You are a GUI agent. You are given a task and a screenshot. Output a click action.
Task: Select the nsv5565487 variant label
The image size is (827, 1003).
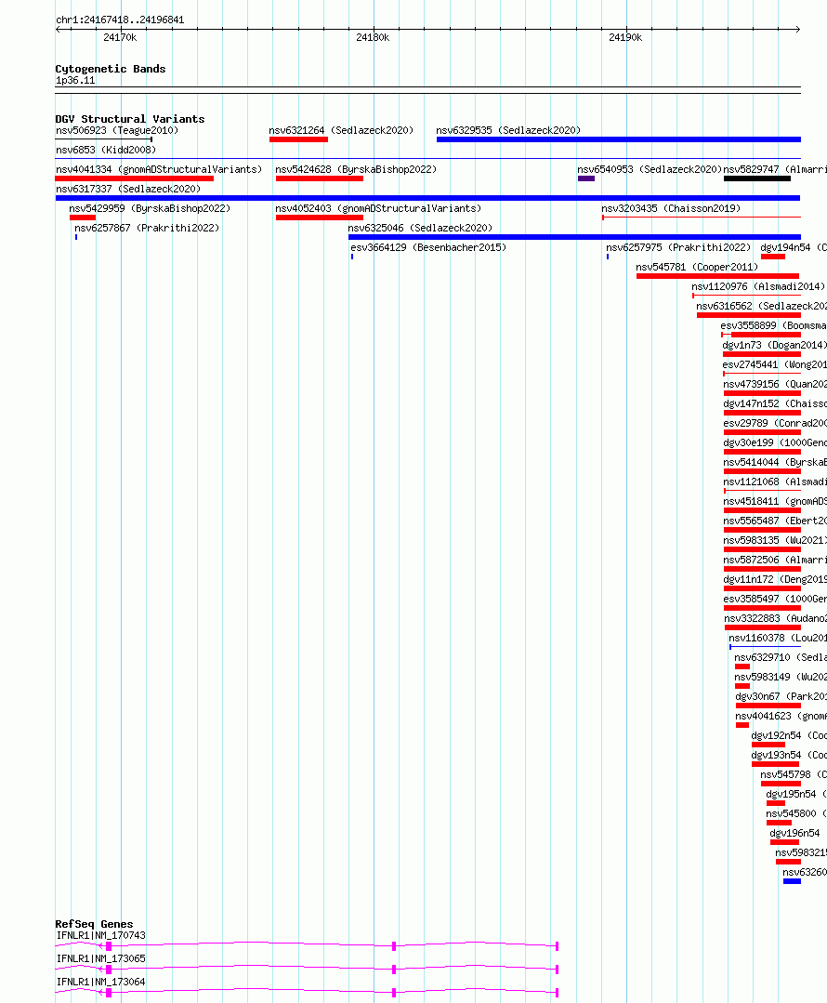pyautogui.click(x=775, y=521)
